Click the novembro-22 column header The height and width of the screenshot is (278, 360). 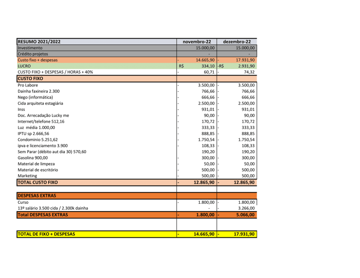point(197,42)
